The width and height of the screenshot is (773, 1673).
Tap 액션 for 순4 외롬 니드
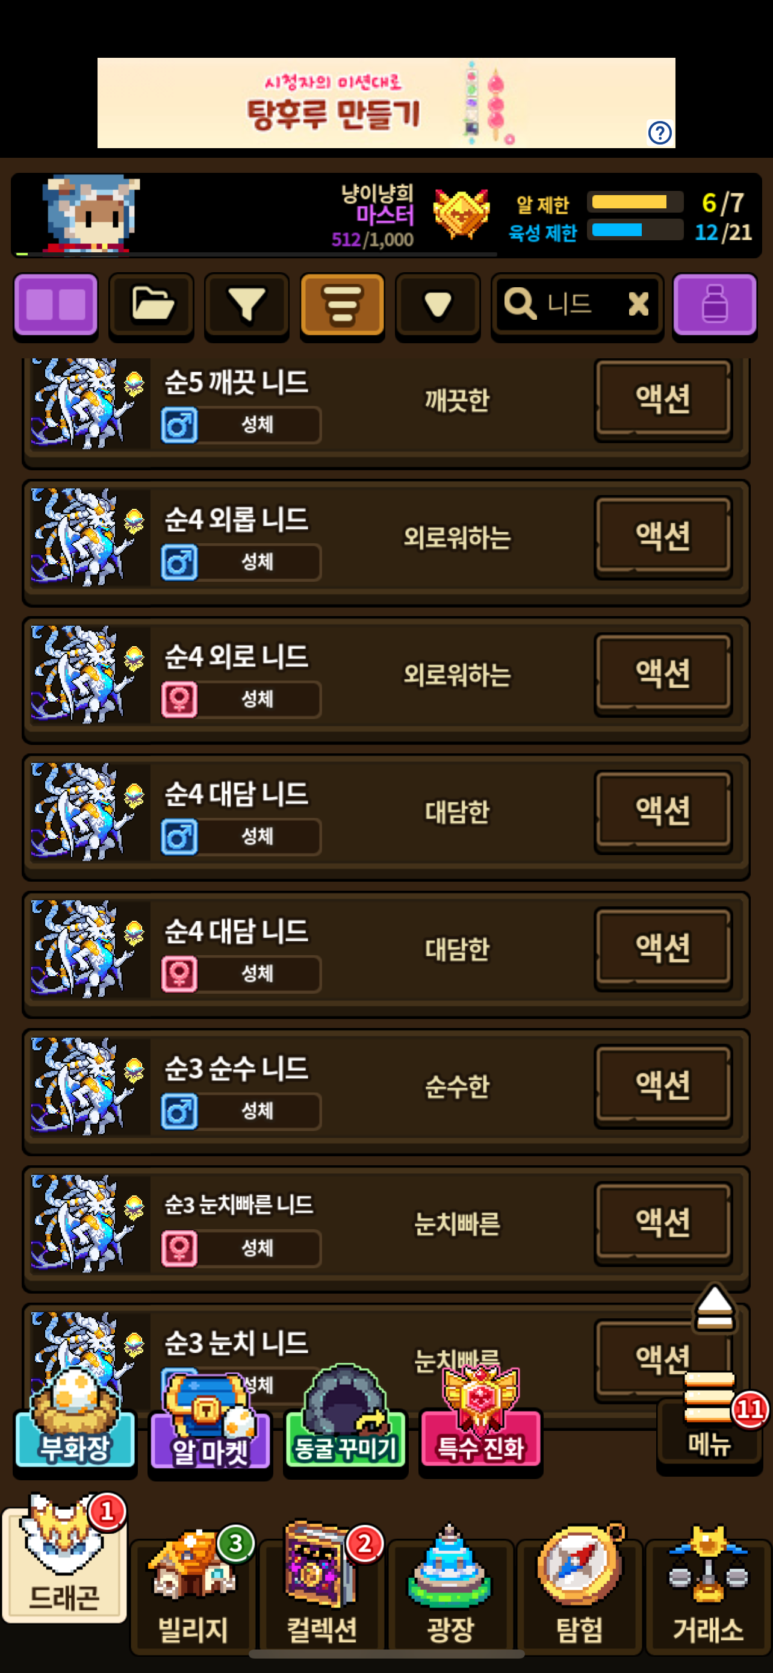point(663,537)
